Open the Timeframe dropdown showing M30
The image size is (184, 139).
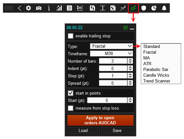tap(111, 54)
